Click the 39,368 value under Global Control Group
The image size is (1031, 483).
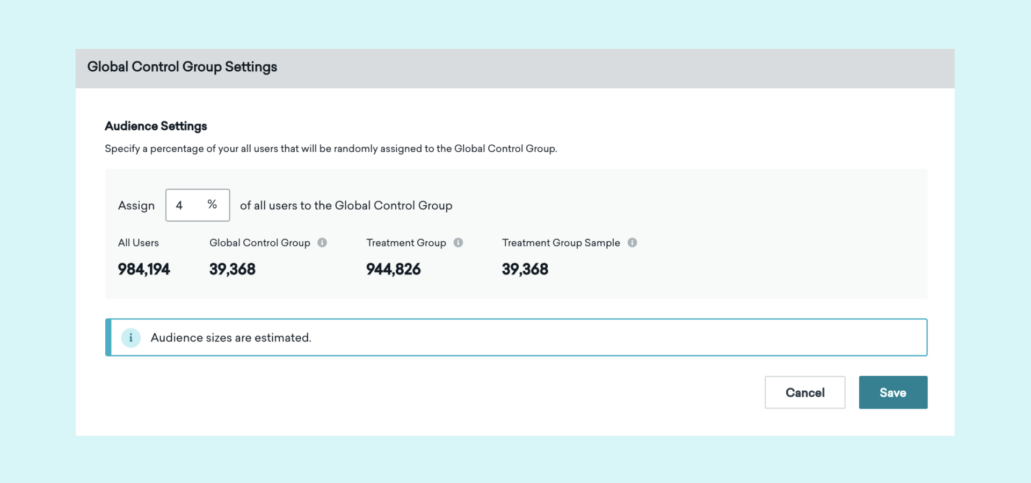(233, 269)
